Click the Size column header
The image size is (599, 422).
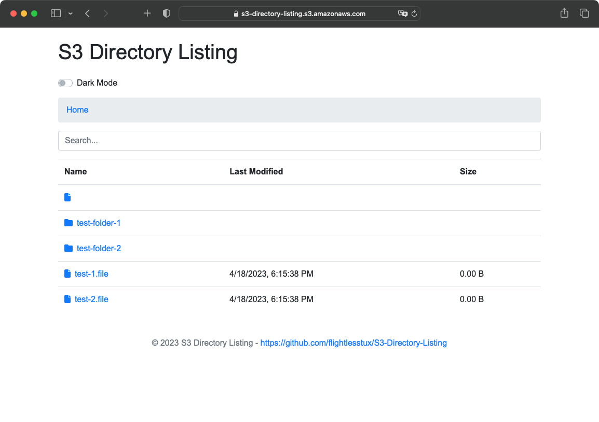coord(468,172)
